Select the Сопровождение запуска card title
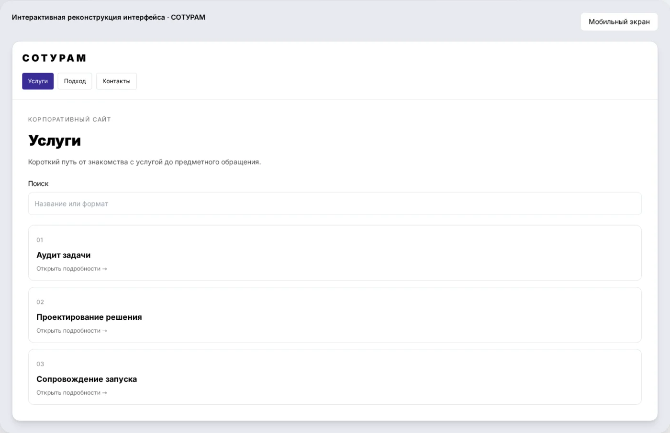Screen dimensions: 670x433 [x=87, y=379]
